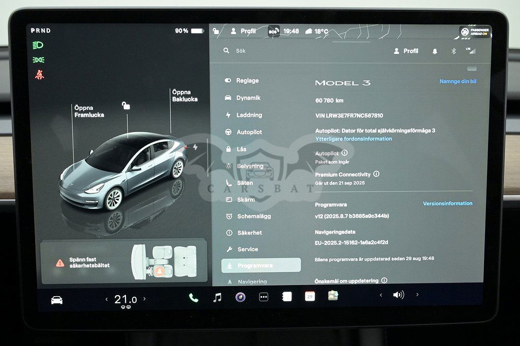520x346 pixels.
Task: Click the Sök search field
Action: pyautogui.click(x=305, y=51)
